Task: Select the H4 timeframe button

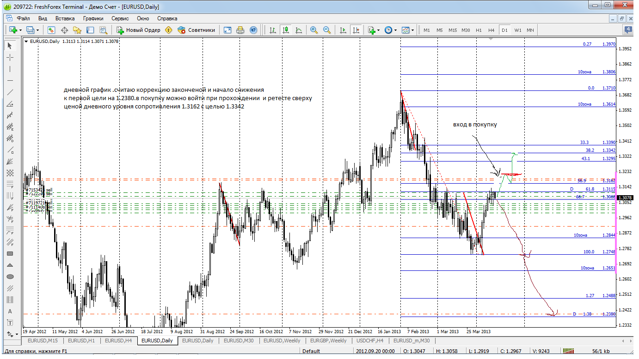Action: coord(491,30)
